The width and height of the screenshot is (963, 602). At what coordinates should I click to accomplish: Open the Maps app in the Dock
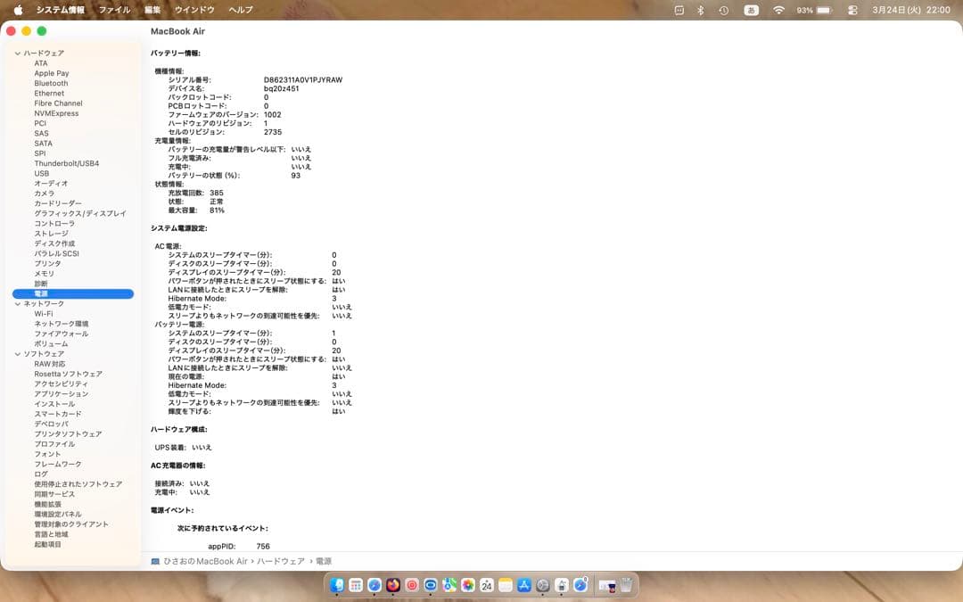click(x=449, y=585)
